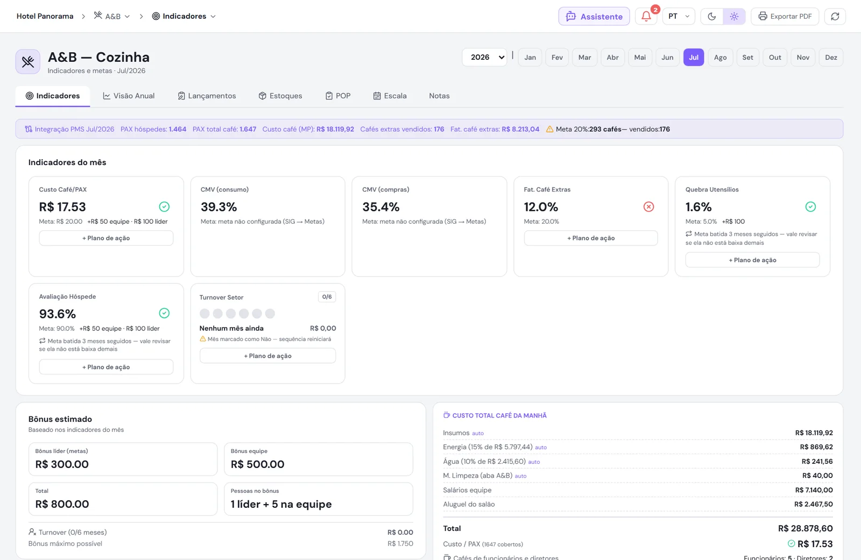
Task: Open the Notas tab
Action: pos(439,96)
